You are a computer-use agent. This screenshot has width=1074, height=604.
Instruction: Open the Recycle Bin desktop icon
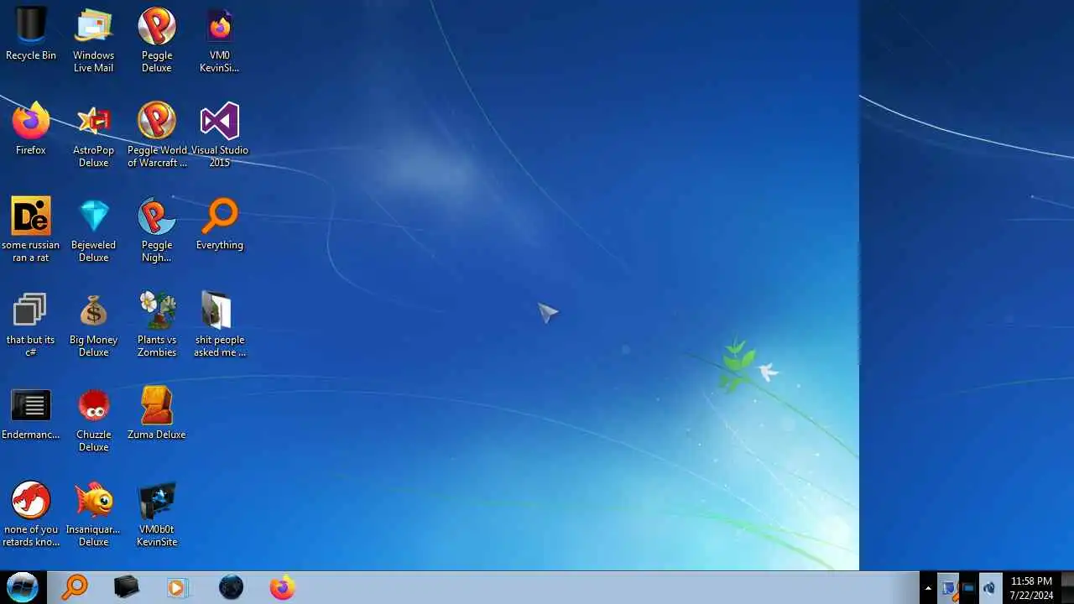click(31, 34)
